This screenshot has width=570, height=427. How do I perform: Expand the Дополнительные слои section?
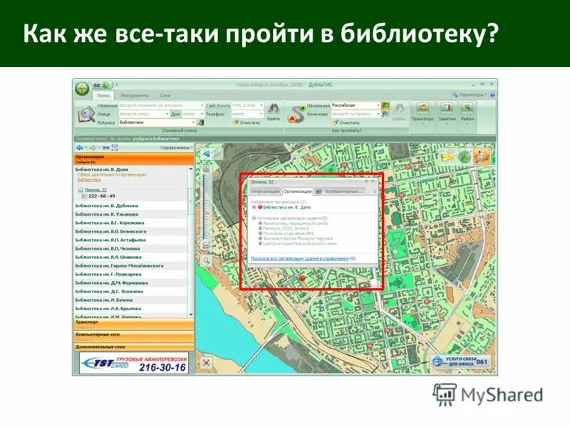(x=134, y=347)
